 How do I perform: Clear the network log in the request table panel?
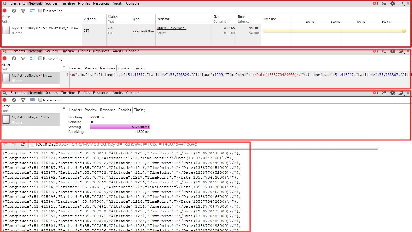[14, 11]
